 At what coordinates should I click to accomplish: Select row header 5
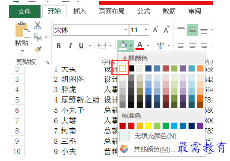coord(17,100)
